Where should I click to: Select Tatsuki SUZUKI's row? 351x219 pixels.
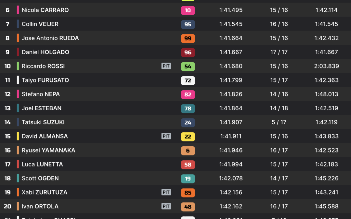(x=175, y=122)
